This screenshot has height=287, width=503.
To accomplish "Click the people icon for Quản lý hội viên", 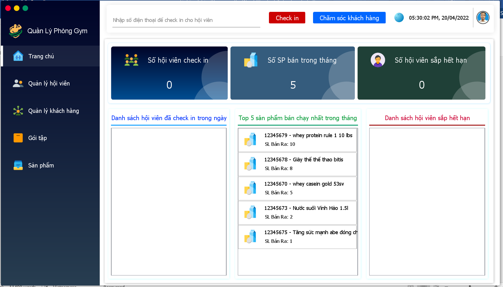I will pos(18,83).
